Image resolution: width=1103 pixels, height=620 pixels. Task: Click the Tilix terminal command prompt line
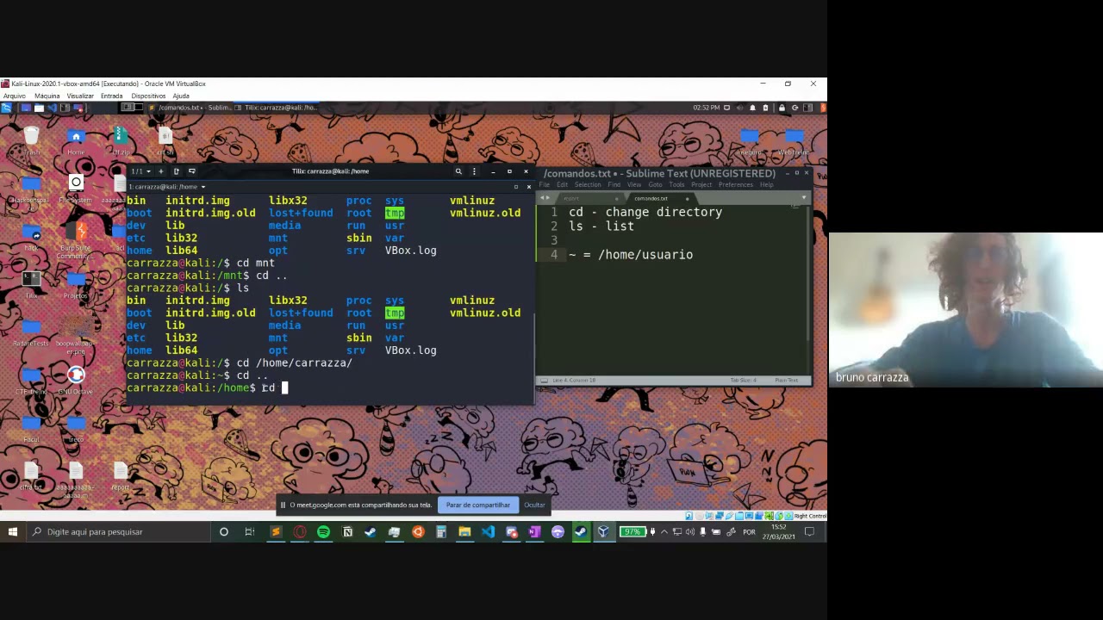pyautogui.click(x=330, y=387)
